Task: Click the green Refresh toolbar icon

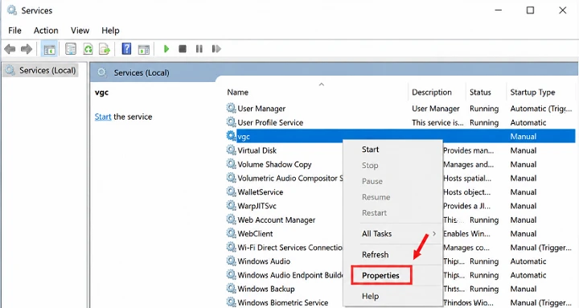Action: (x=88, y=49)
